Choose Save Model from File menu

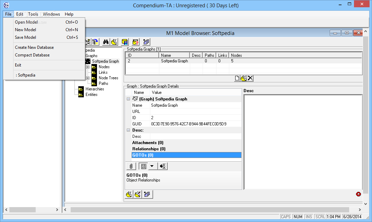(x=44, y=37)
